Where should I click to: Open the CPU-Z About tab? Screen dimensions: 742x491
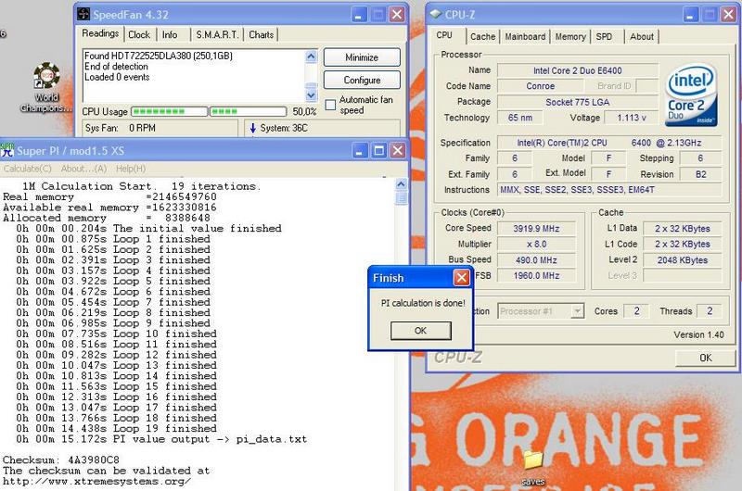coord(641,37)
